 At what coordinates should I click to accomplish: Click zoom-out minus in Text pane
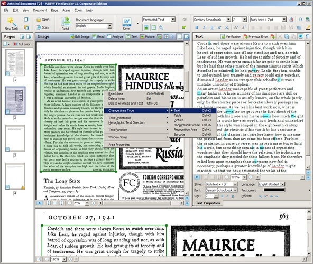(227, 177)
